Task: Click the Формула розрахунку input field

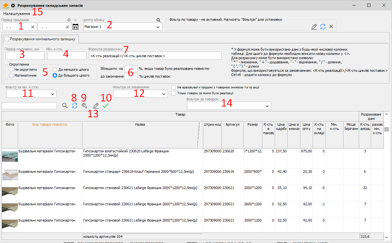Action: tap(155, 56)
